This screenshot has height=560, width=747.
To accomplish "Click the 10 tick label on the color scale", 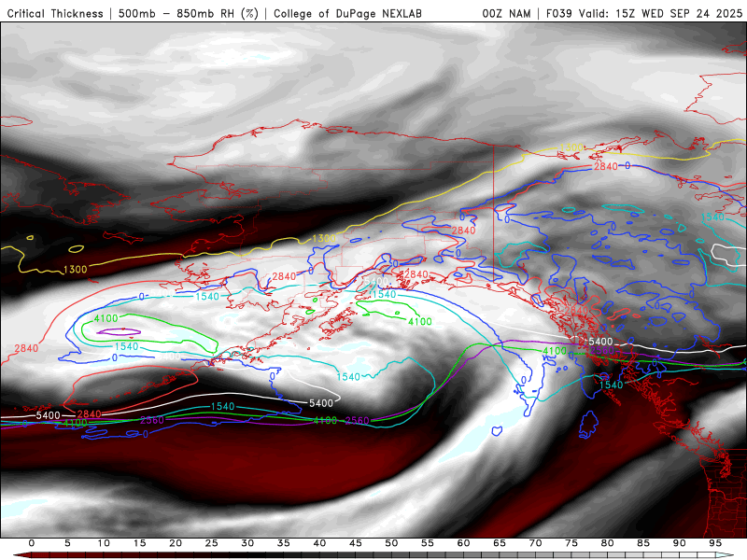I will click(x=104, y=543).
